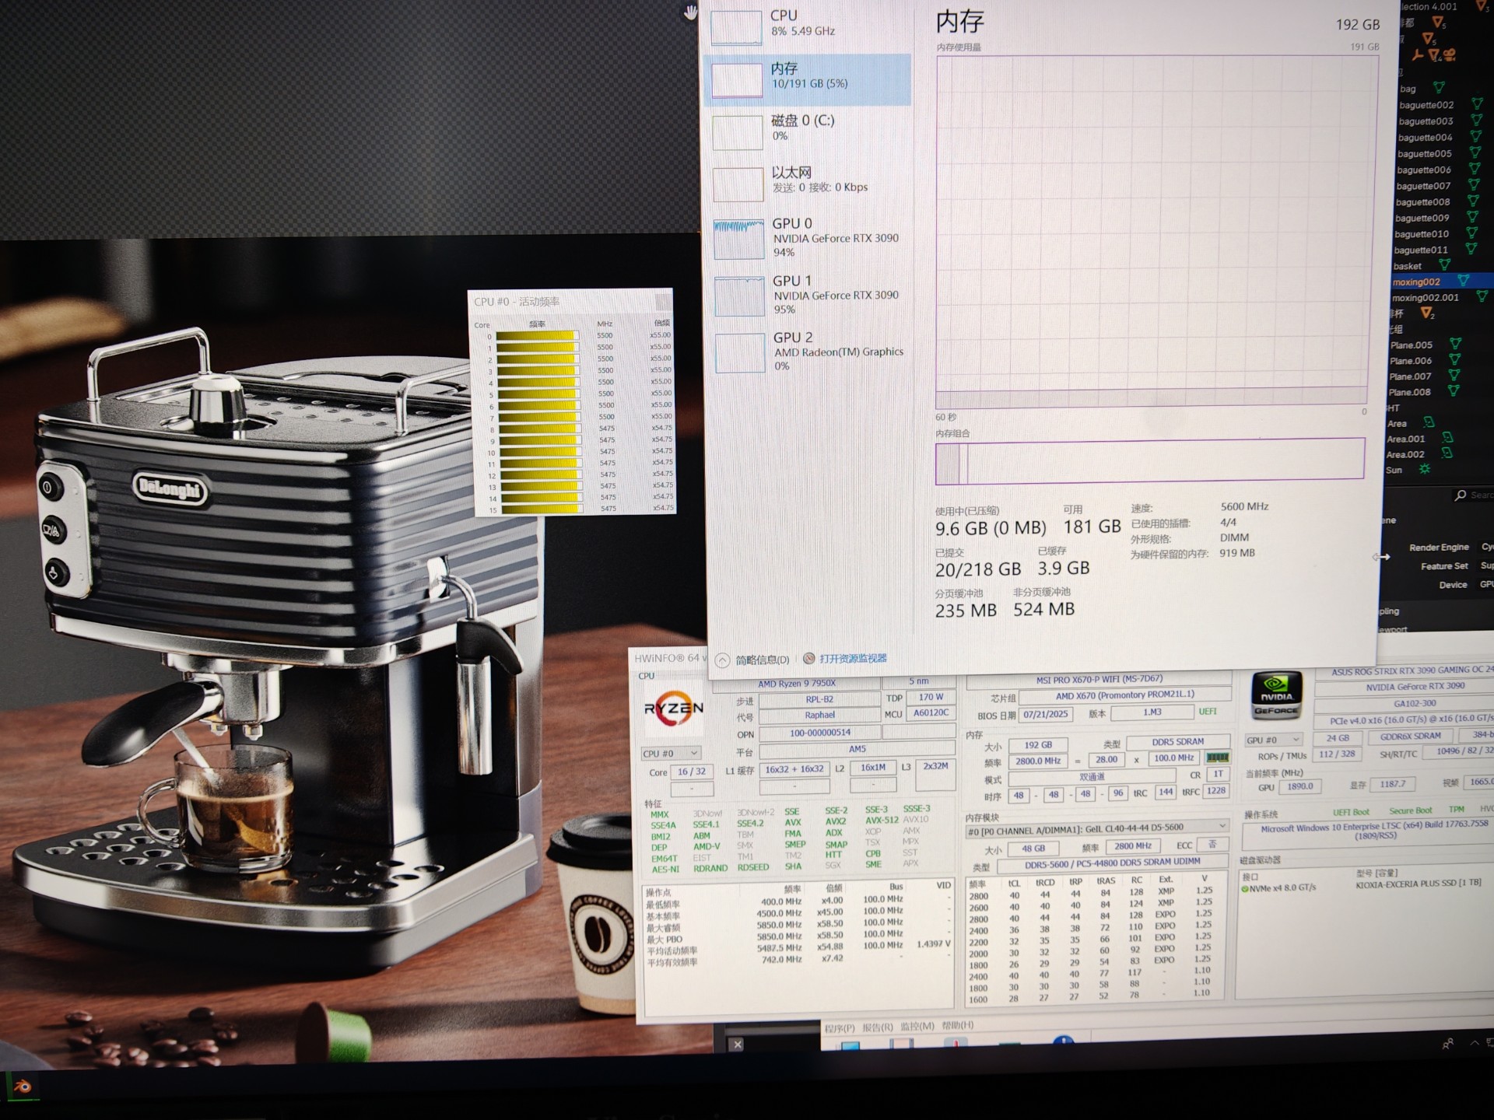The height and width of the screenshot is (1120, 1494).
Task: Open the memory module DIMMA1 dropdown
Action: click(x=1097, y=829)
